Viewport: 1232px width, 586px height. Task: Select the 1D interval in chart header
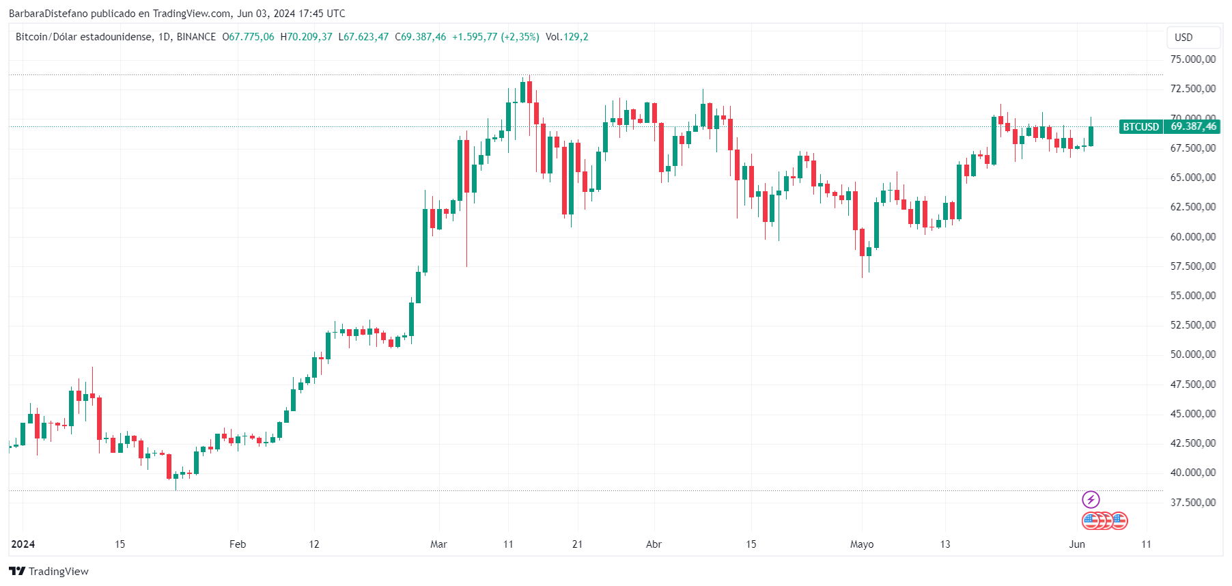pyautogui.click(x=164, y=37)
